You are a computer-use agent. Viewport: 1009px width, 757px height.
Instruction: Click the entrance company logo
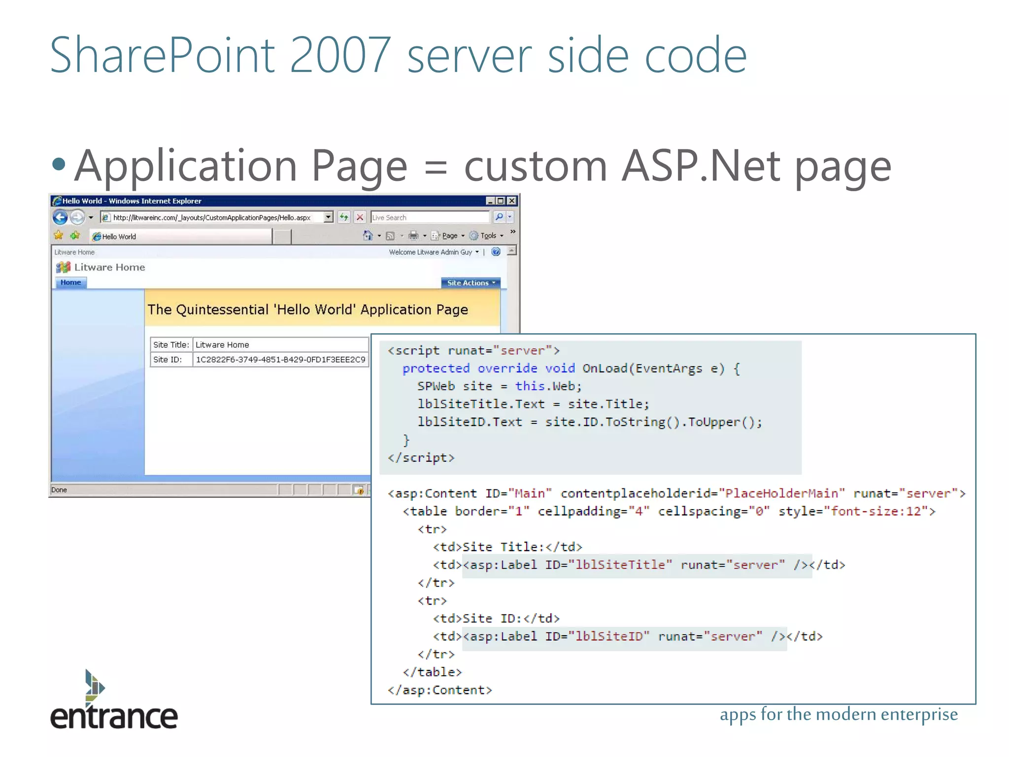[114, 700]
